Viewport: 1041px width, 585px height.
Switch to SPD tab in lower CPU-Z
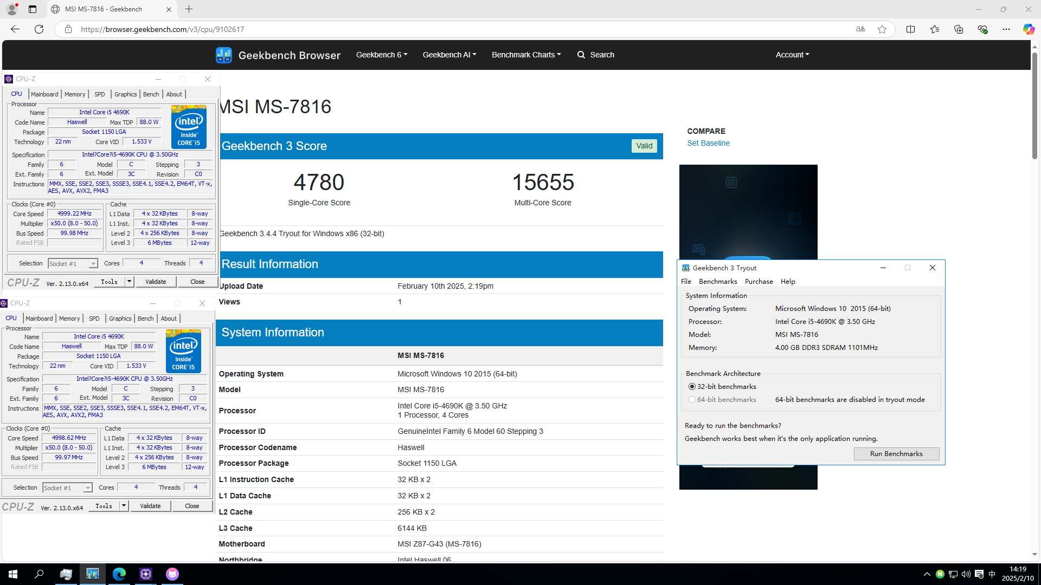tap(94, 318)
